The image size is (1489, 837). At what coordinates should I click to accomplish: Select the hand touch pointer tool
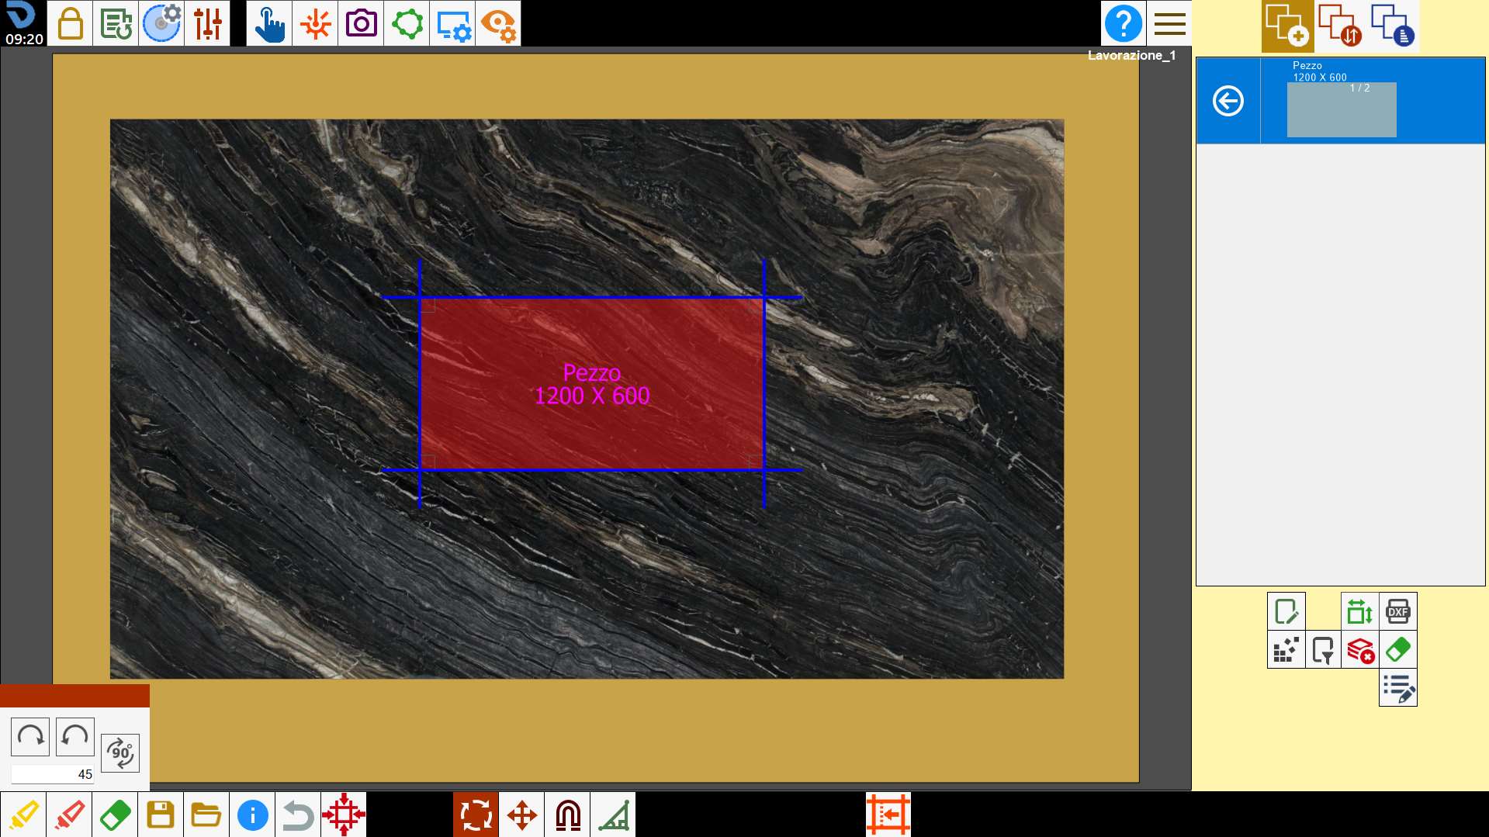tap(269, 23)
